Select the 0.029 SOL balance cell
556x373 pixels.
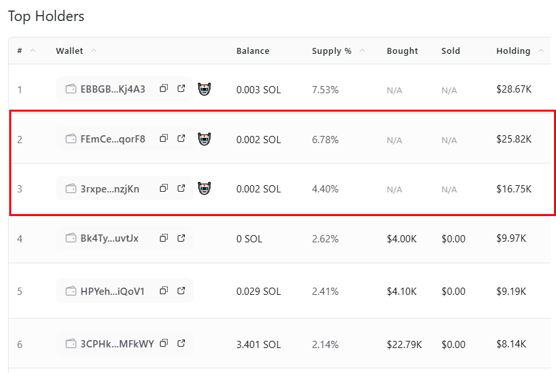pos(259,292)
